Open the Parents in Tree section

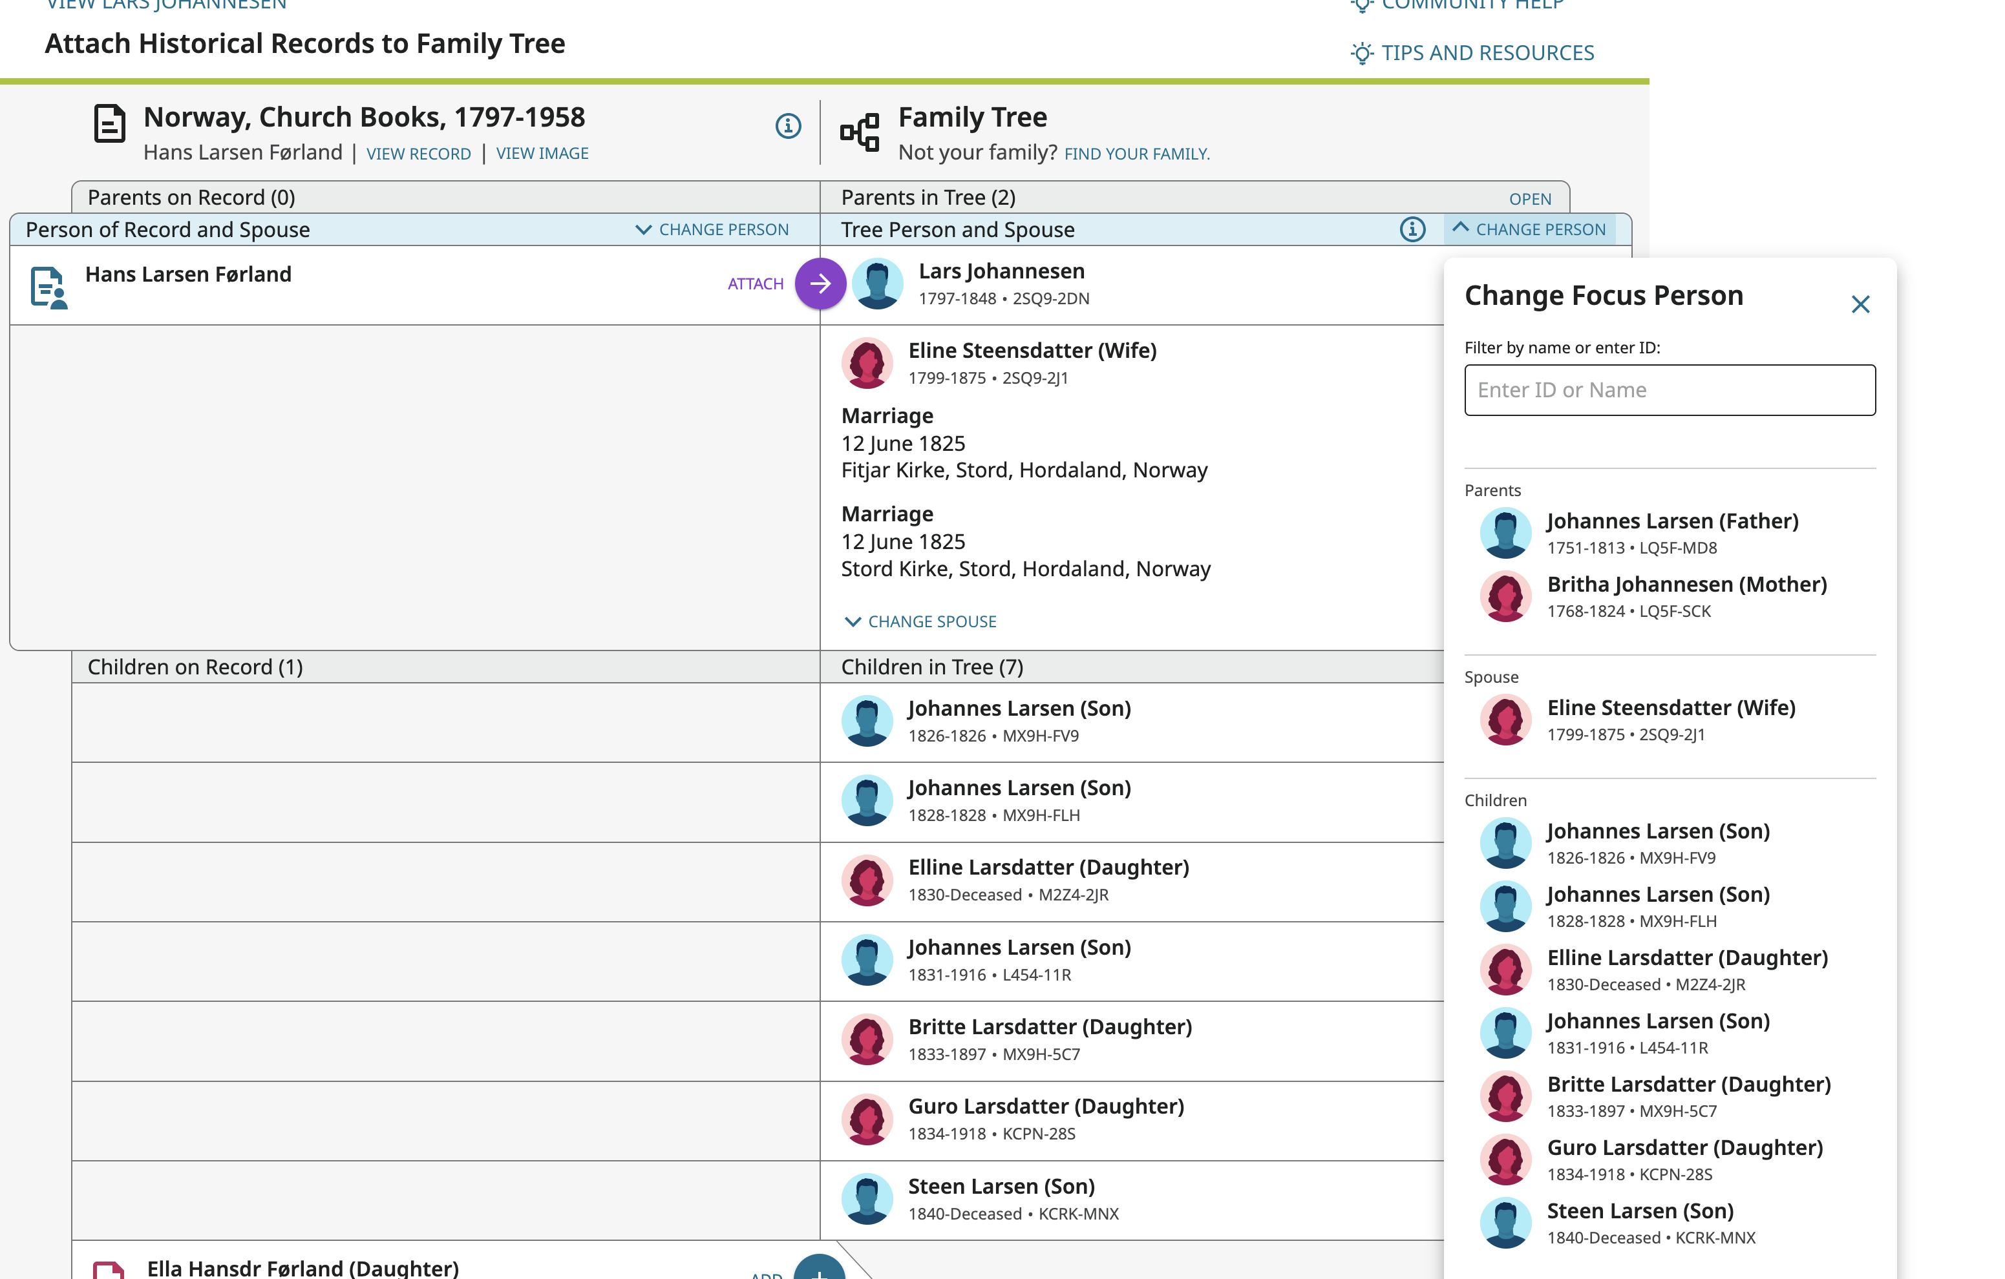(x=1529, y=199)
